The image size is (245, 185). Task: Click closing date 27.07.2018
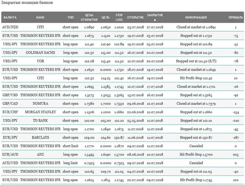155,27
